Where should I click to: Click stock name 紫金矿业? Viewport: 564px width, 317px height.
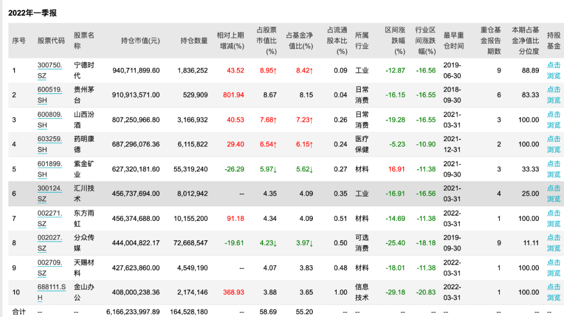(x=84, y=169)
